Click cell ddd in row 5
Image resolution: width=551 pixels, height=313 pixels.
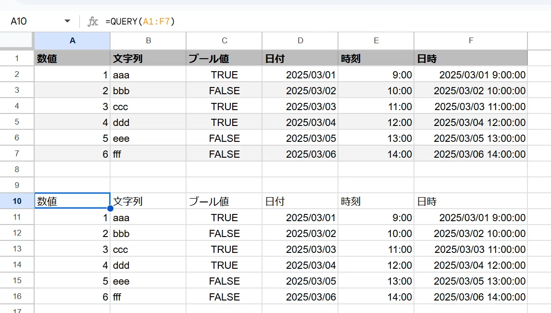[148, 122]
